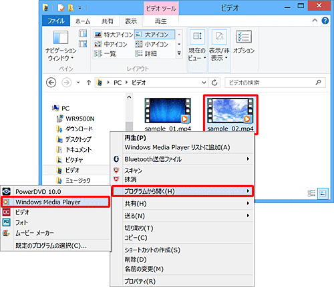The height and width of the screenshot is (287, 334).
Task: Click the ビデオの検索 search field
Action: click(x=275, y=83)
